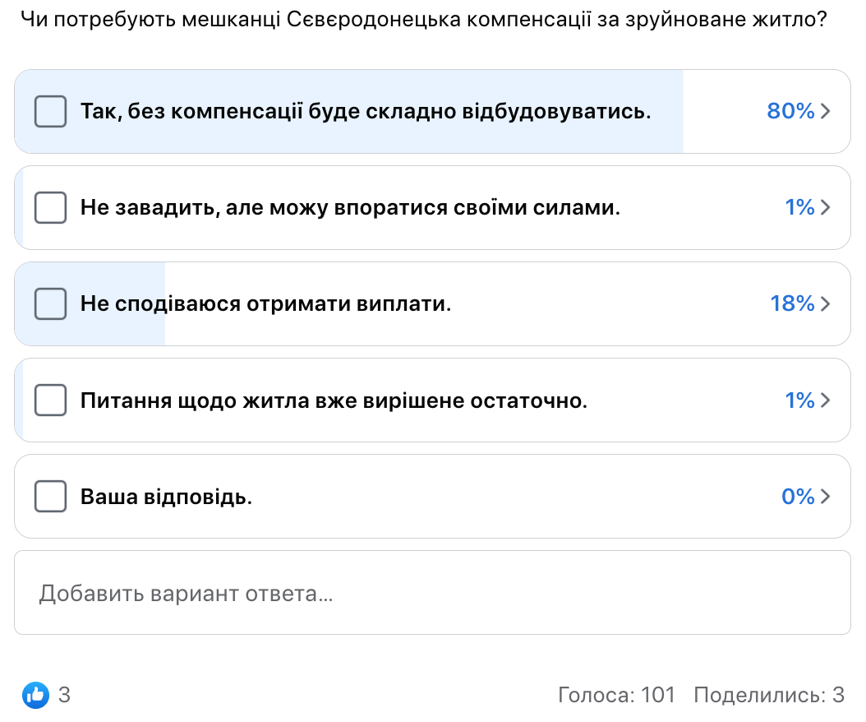Click the 80% result percentage
Viewport: 866px width, 722px height.
(x=790, y=111)
